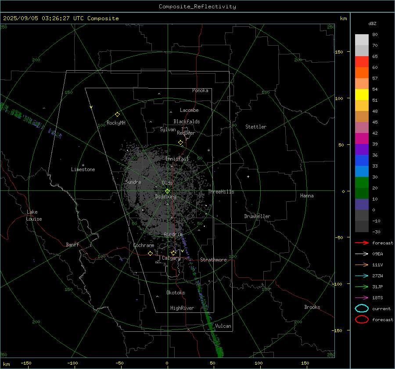Click the Stettler town label
The width and height of the screenshot is (395, 369).
pos(256,127)
